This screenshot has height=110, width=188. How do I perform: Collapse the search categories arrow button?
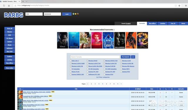tap(133, 57)
